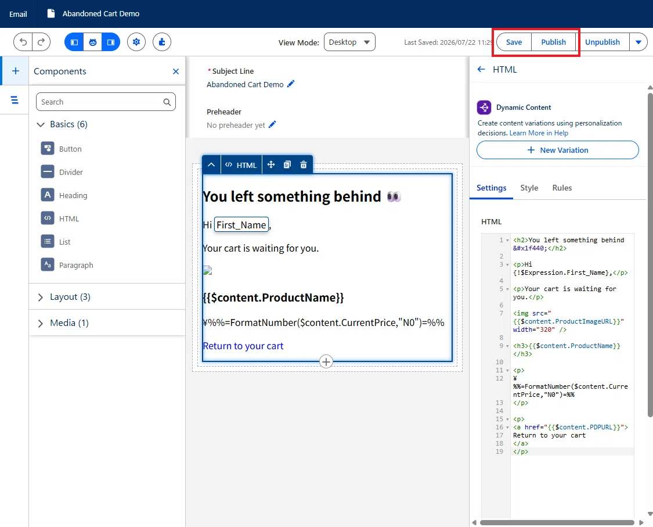Select the List component
Screen dimensions: 653x527
point(56,242)
